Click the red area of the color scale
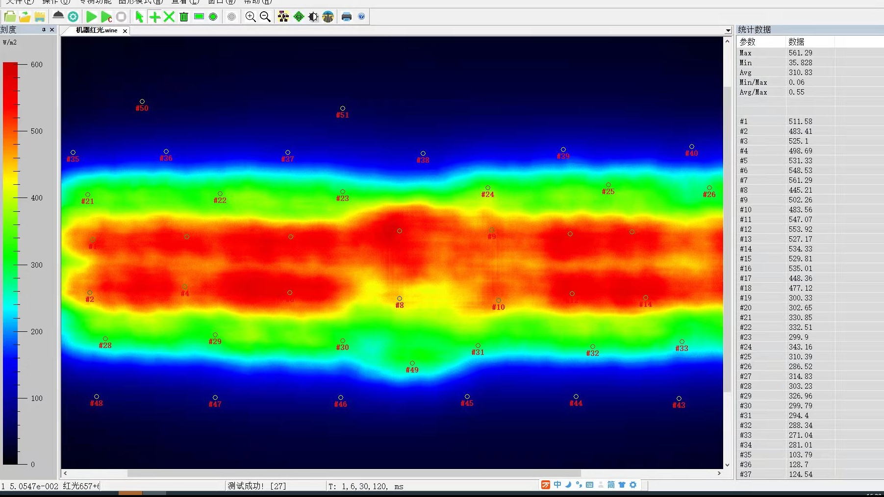 (x=10, y=93)
